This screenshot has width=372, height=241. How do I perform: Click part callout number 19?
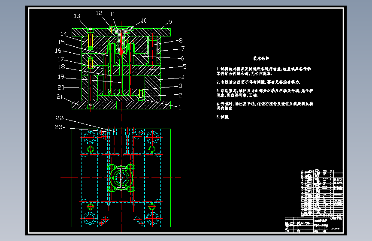point(61,77)
